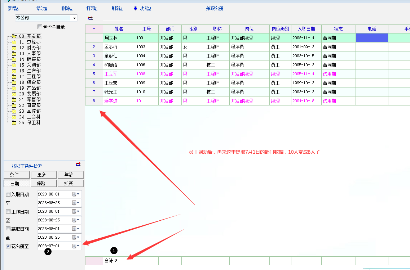This screenshot has height=270, width=410.
Task: Click the highlighted blue 电话 cell for 周玉林
Action: pyautogui.click(x=372, y=38)
